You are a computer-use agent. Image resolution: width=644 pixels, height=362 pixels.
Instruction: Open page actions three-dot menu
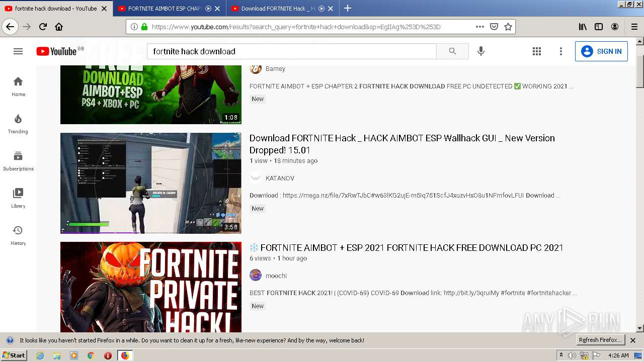click(x=480, y=27)
